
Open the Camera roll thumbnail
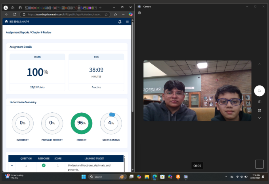[259, 164]
